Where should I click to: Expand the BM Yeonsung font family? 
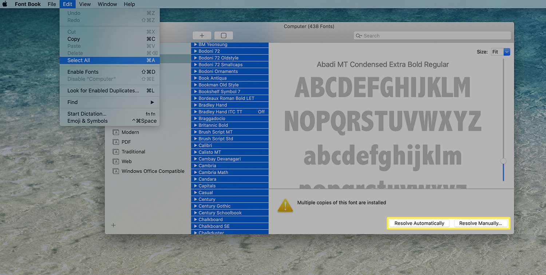coord(195,44)
